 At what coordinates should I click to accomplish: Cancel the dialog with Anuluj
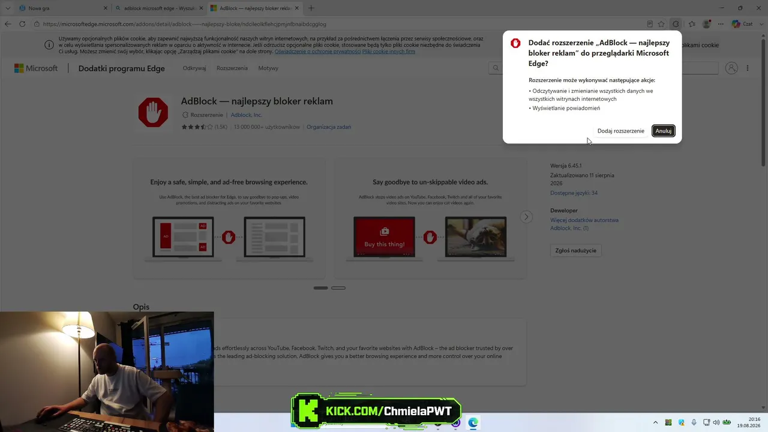point(663,131)
